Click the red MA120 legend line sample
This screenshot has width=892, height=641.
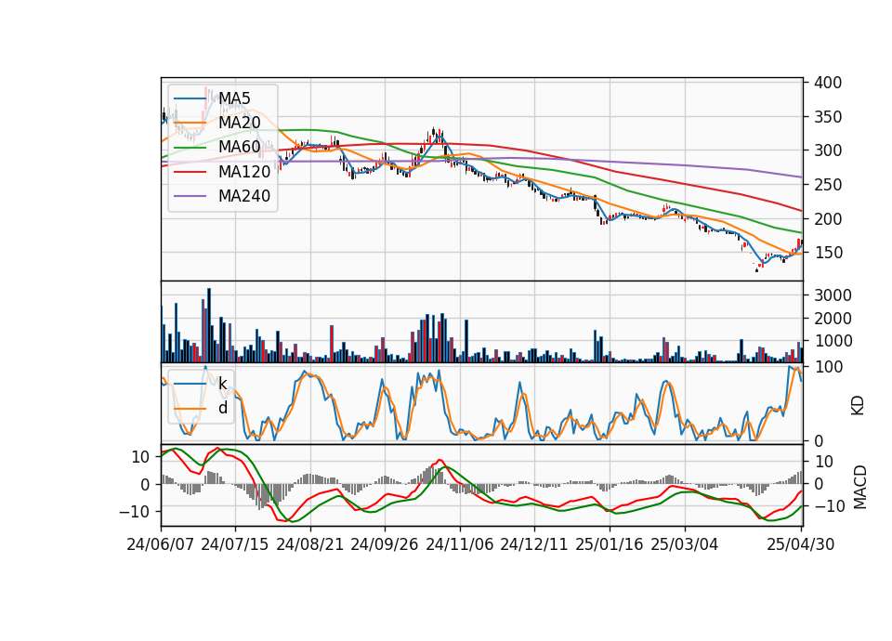pos(190,172)
